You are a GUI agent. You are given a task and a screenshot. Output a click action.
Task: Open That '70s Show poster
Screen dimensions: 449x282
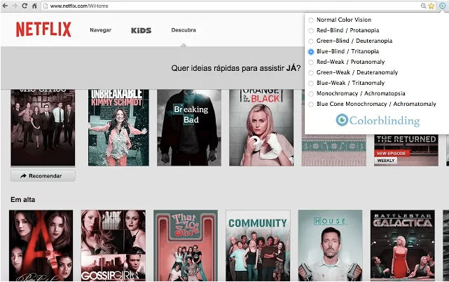click(186, 246)
